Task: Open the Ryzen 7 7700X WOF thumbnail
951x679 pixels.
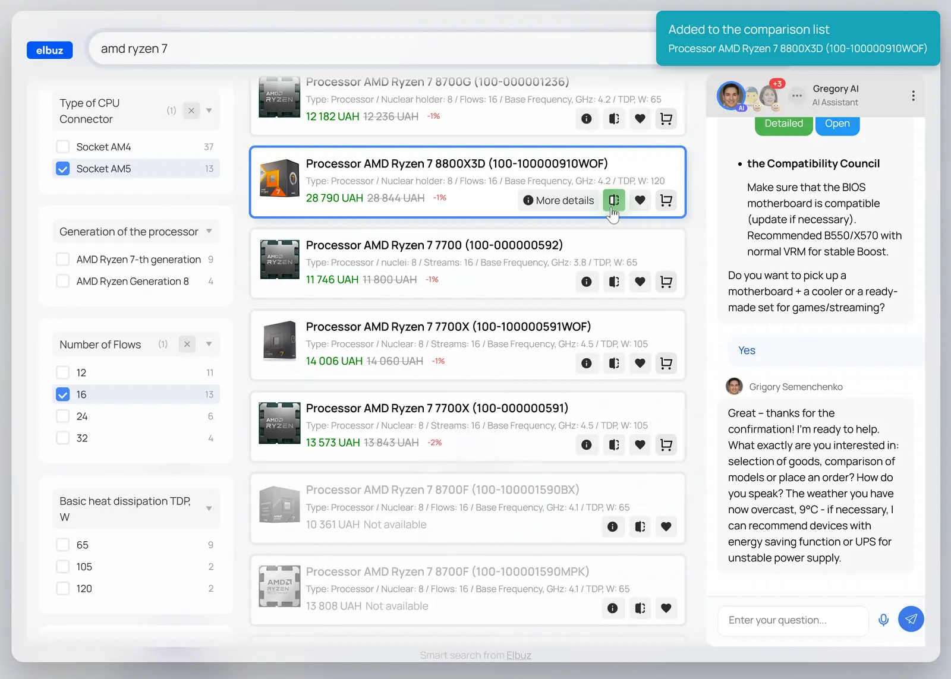Action: 279,340
